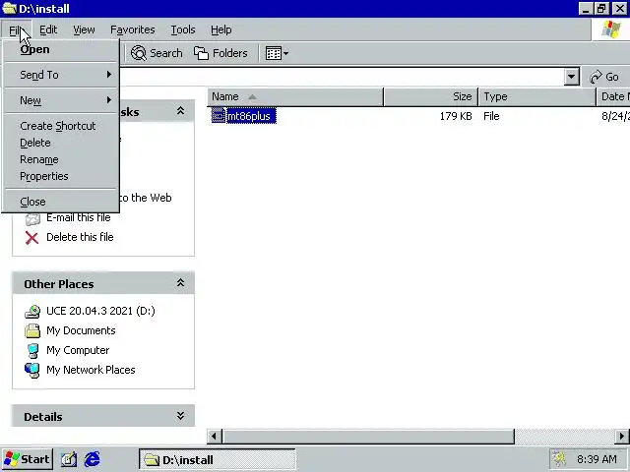Screen dimensions: 630x472
Task: Collapse the Other Places panel
Action: point(180,283)
